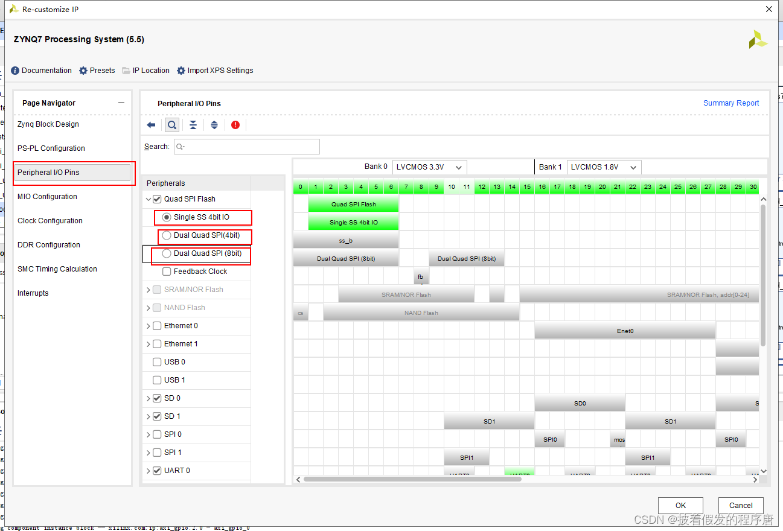Enable the USB 0 checkbox
The height and width of the screenshot is (531, 783).
(x=157, y=362)
